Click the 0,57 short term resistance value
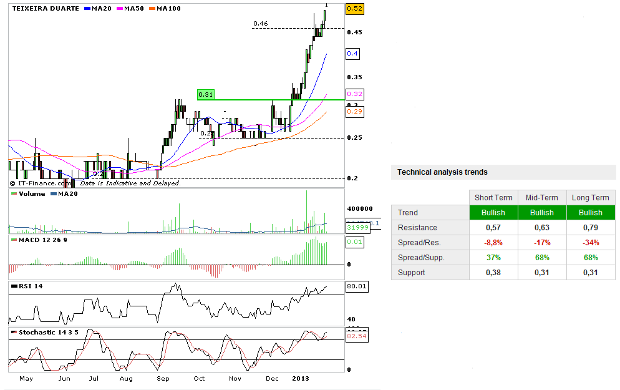The image size is (620, 390). tap(493, 228)
